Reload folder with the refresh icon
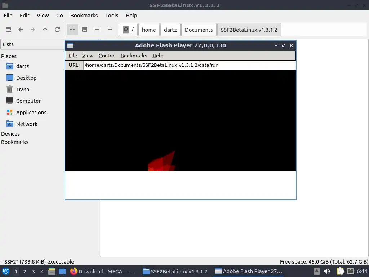The height and width of the screenshot is (277, 369). [x=57, y=30]
